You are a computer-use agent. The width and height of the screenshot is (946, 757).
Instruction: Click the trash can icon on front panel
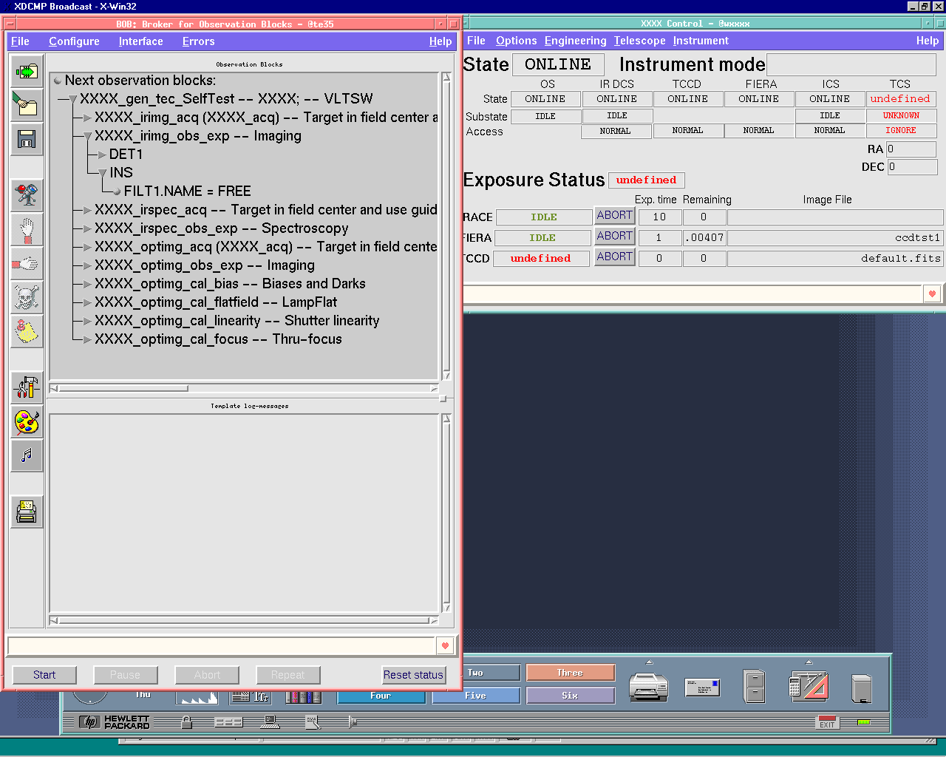coord(862,688)
